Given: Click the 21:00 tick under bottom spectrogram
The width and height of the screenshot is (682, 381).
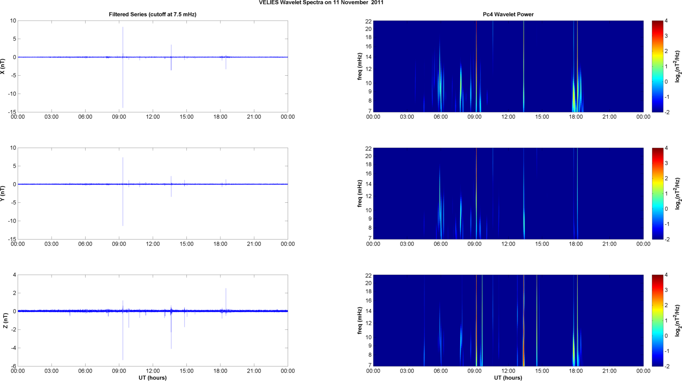Looking at the screenshot, I should coord(609,371).
